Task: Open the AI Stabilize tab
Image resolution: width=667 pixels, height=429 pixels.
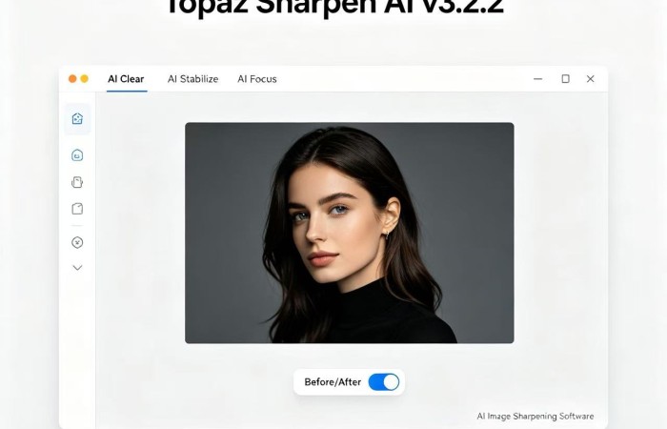Action: (192, 79)
